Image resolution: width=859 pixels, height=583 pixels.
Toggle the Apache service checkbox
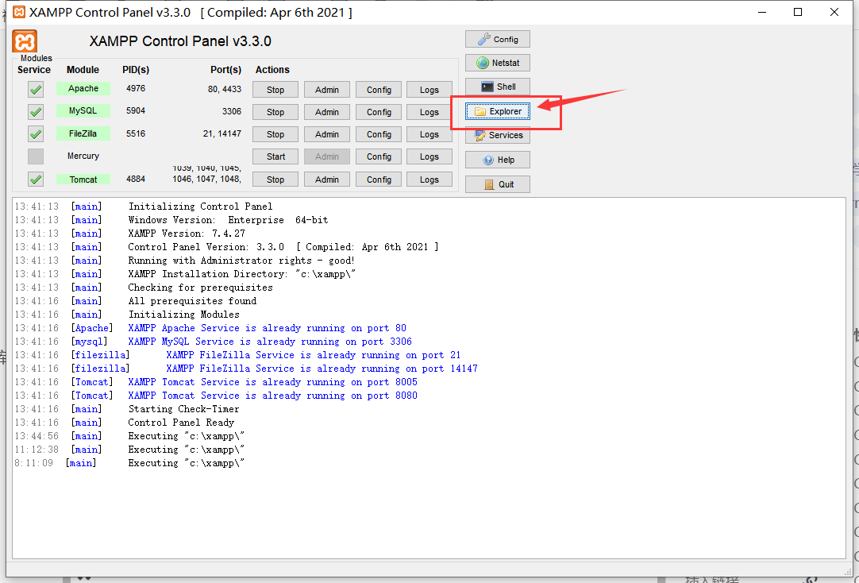(x=36, y=89)
